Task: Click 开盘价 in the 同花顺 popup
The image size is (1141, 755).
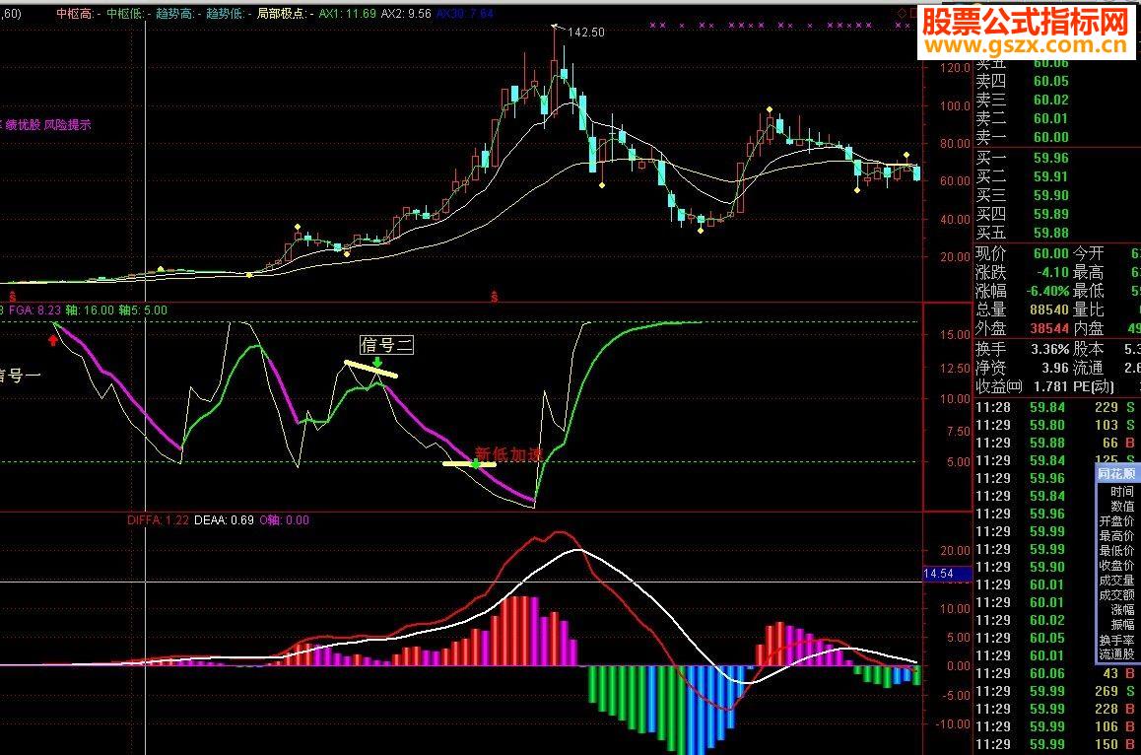Action: (1116, 521)
